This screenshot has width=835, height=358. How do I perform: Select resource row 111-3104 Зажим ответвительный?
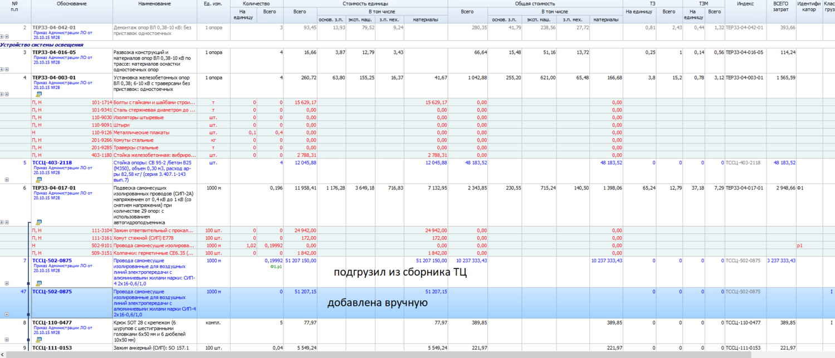417,230
